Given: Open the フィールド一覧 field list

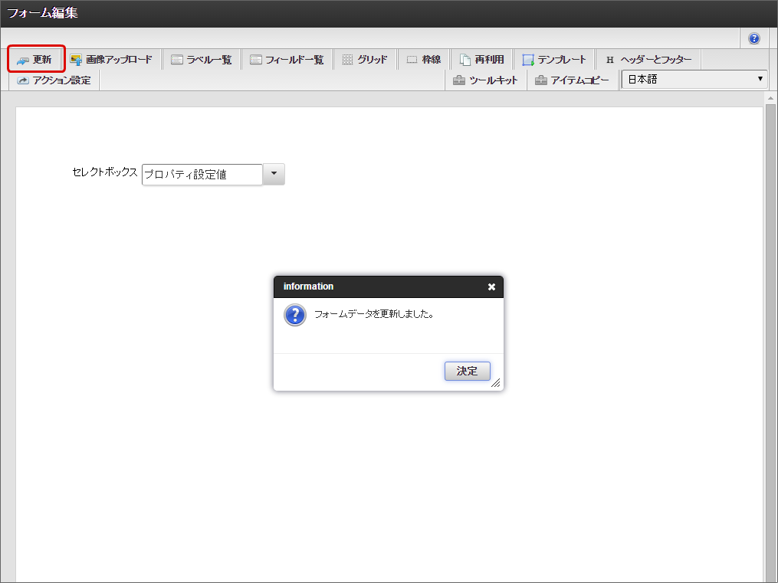Looking at the screenshot, I should (x=287, y=60).
